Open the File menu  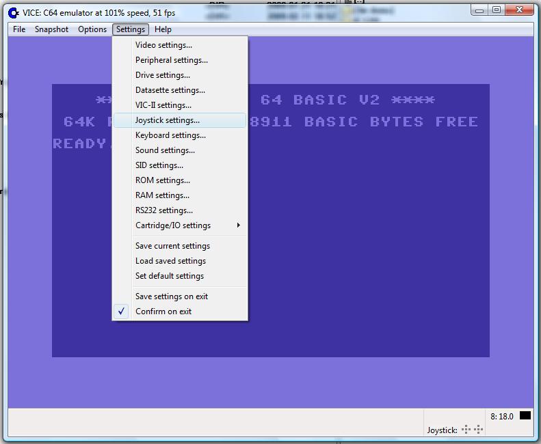[19, 29]
